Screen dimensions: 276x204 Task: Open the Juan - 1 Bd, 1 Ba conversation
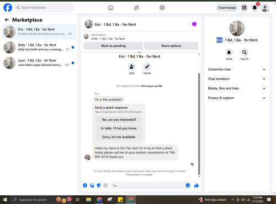[x=39, y=63]
